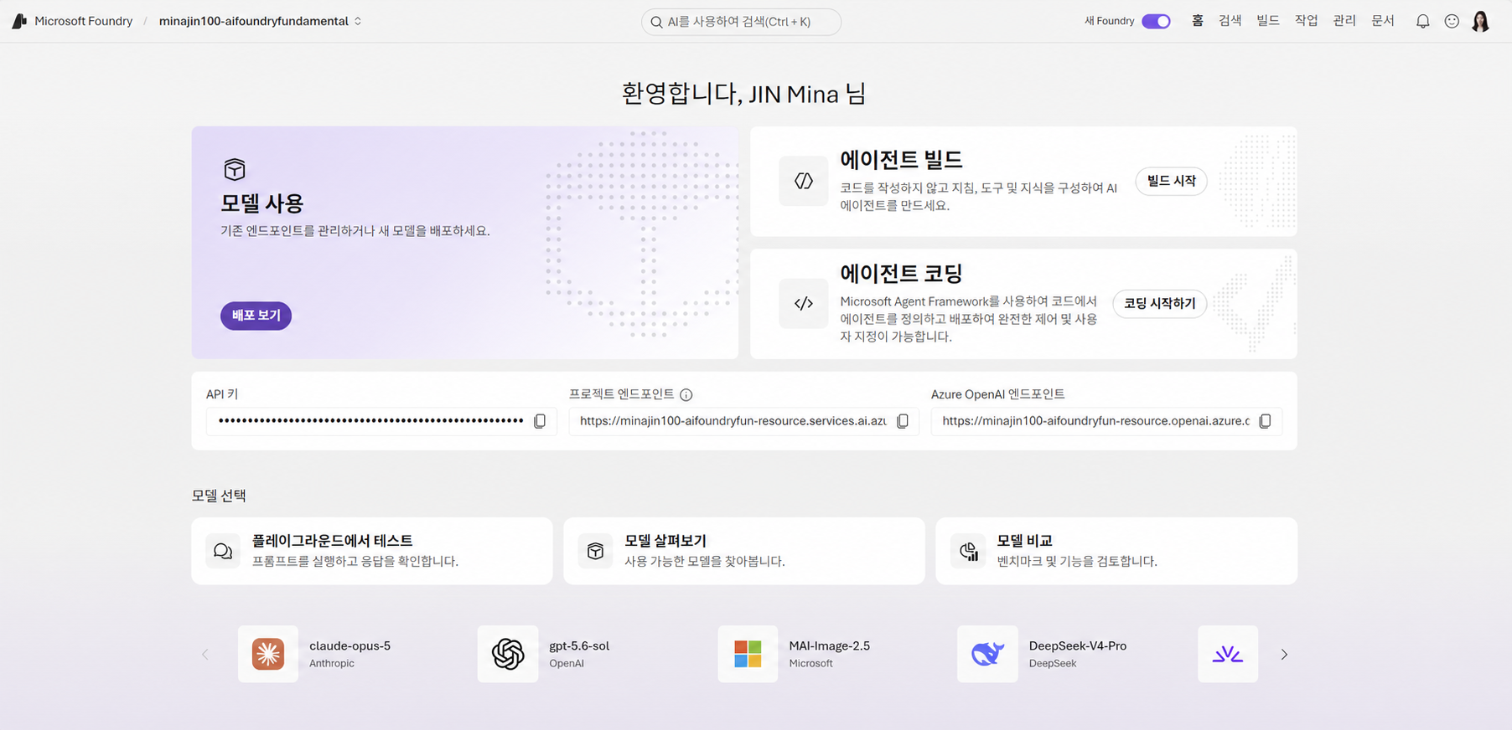Click the 에이전트 코딩 code brackets icon

click(803, 303)
